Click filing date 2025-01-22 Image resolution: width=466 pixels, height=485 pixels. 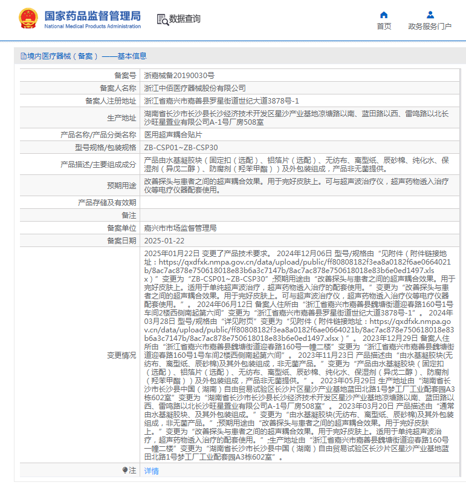164,241
